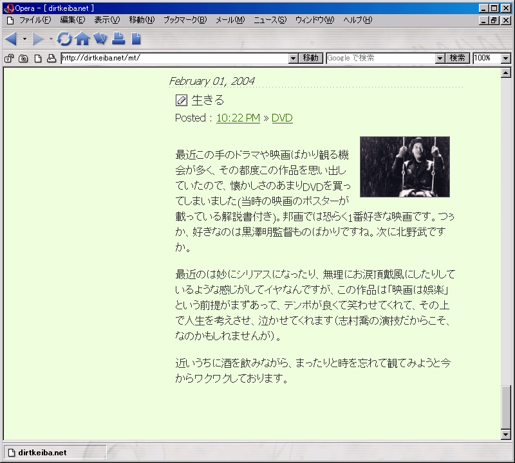Click the pencil icon beside 生きる title

[x=182, y=100]
